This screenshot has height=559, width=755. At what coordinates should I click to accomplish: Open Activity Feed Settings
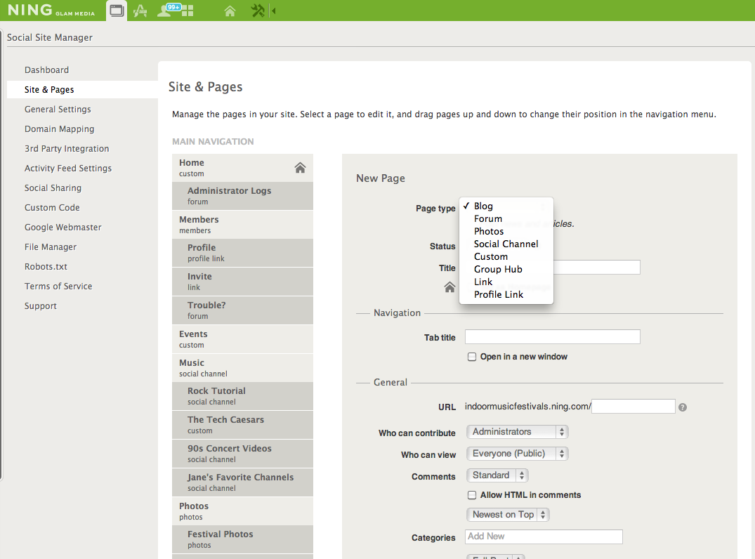click(x=68, y=168)
